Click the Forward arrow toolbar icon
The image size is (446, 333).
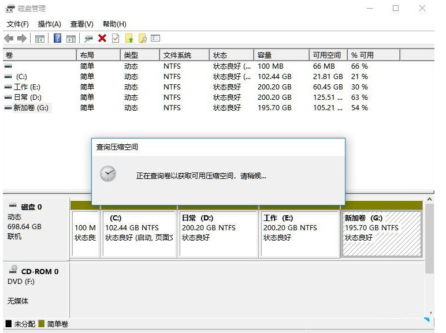point(22,38)
